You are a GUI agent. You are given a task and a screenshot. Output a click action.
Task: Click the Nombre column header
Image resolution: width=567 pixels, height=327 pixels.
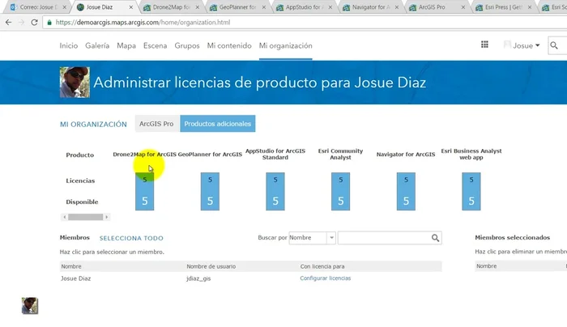(71, 266)
